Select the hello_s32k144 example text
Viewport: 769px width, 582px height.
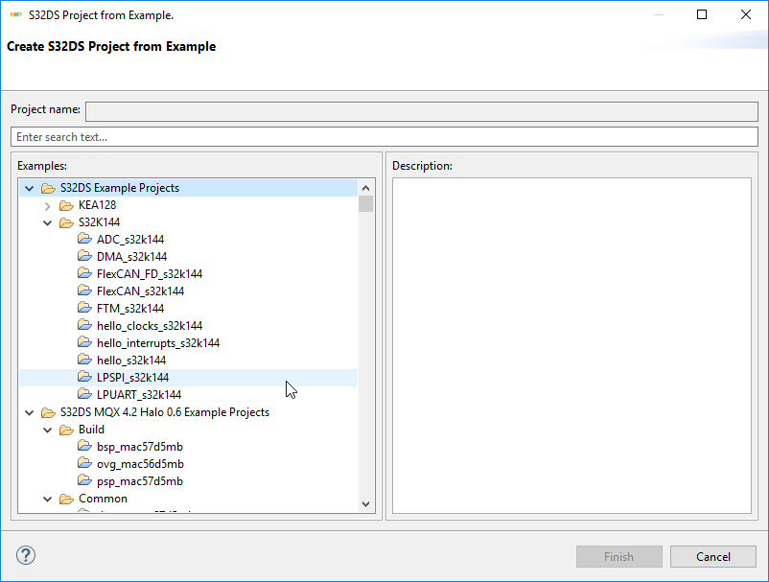tap(131, 360)
